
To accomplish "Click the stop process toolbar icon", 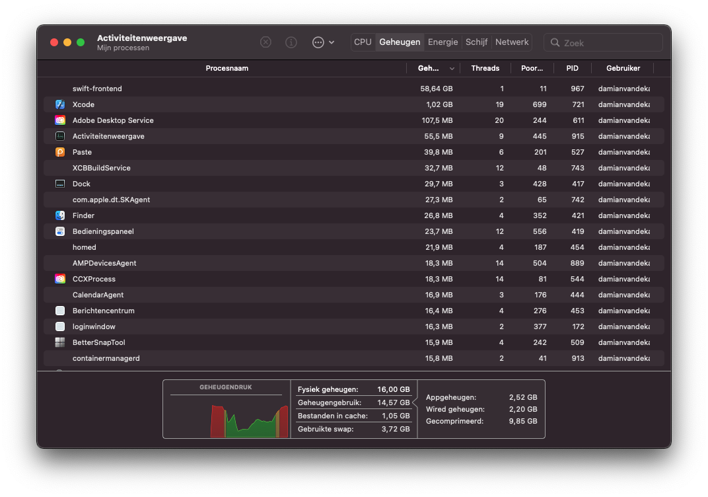I will click(x=265, y=42).
